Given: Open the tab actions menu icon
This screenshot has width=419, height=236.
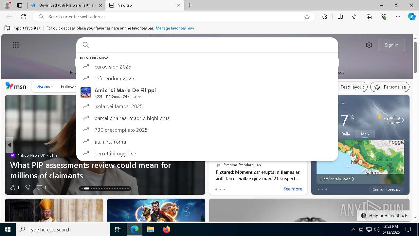Looking at the screenshot, I should coord(20,5).
